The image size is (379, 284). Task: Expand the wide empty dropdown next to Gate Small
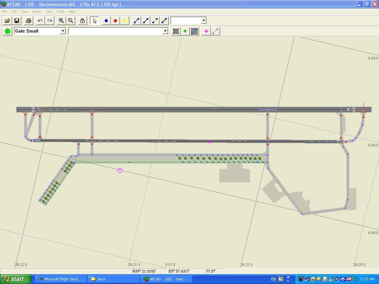165,31
